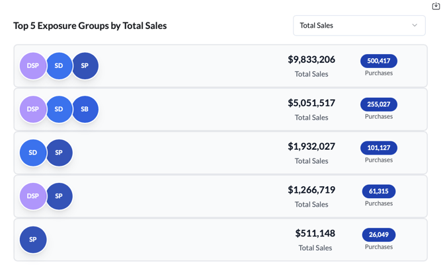Image resolution: width=443 pixels, height=278 pixels.
Task: Click the SP circle in the $9,833,206 row
Action: [85, 66]
